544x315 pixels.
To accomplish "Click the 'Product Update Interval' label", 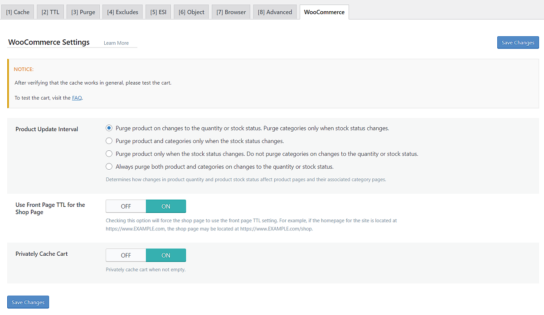I will pyautogui.click(x=47, y=129).
